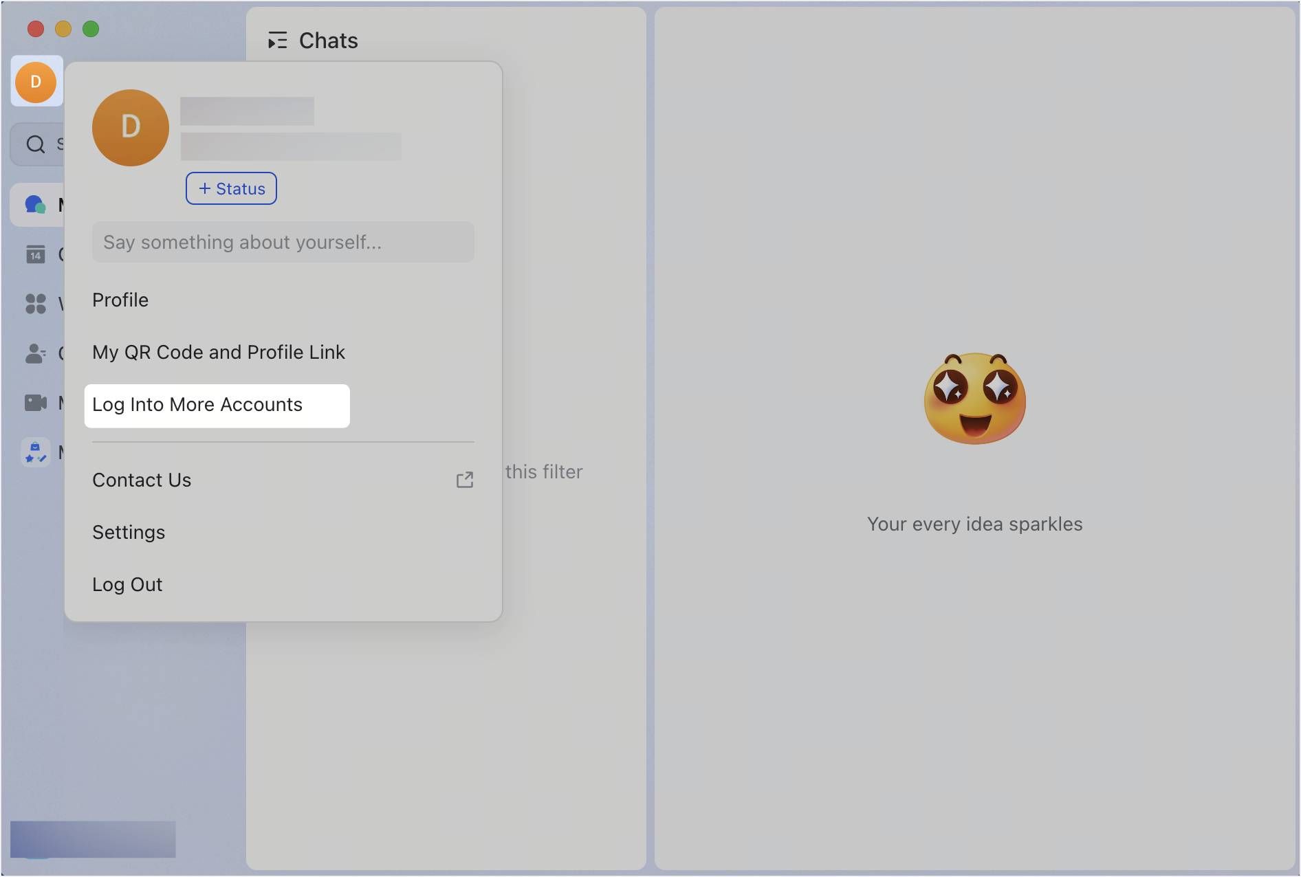Collapse the chat list using the filter icon
The height and width of the screenshot is (877, 1301).
278,41
